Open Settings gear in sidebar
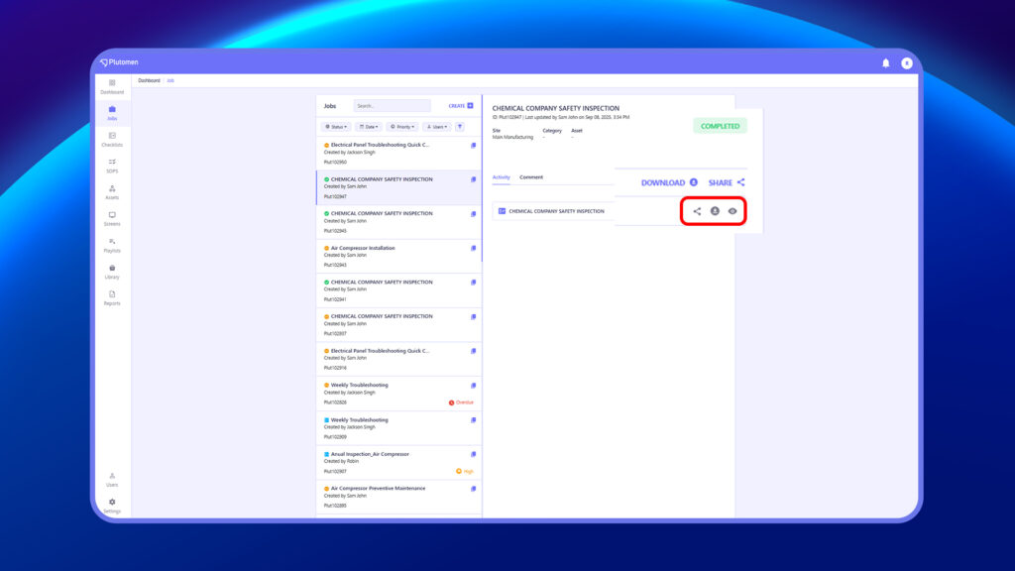The height and width of the screenshot is (571, 1015). [112, 506]
